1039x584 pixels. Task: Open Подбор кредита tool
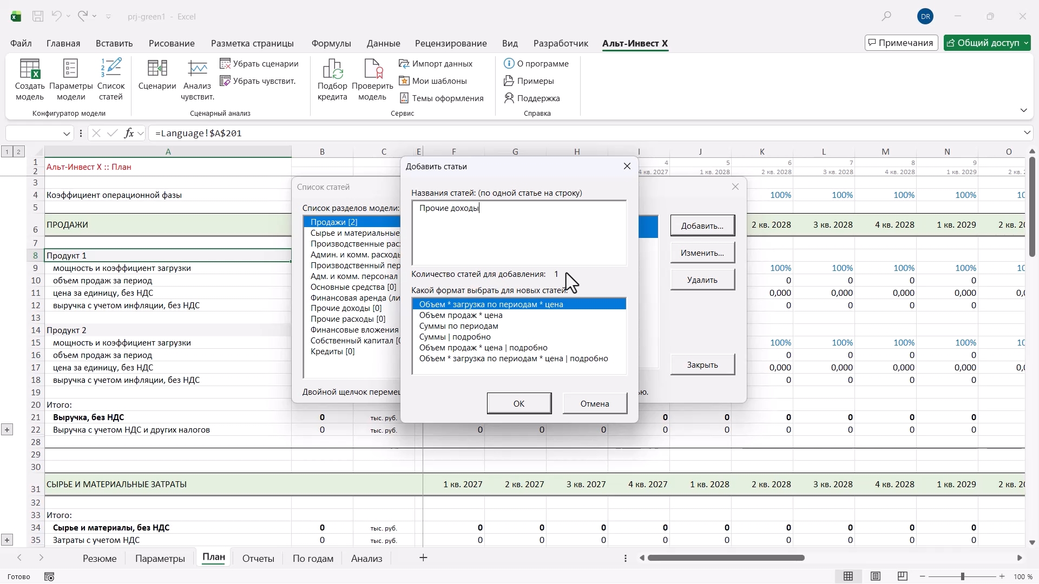coord(332,80)
